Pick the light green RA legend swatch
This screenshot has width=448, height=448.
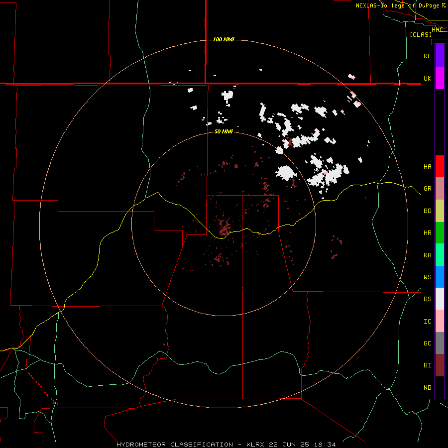pos(440,255)
